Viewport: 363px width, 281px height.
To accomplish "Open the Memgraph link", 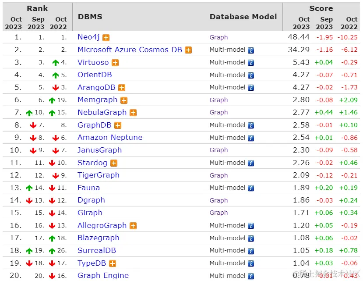I will 98,100.
